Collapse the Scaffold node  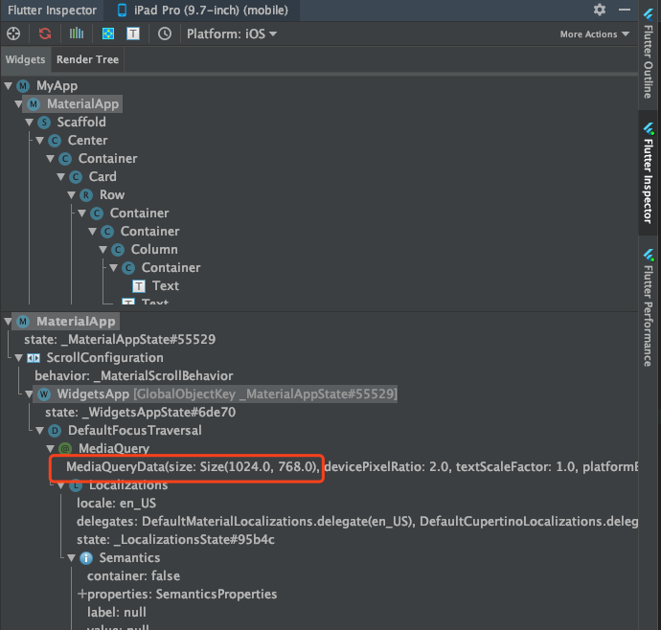pyautogui.click(x=29, y=123)
